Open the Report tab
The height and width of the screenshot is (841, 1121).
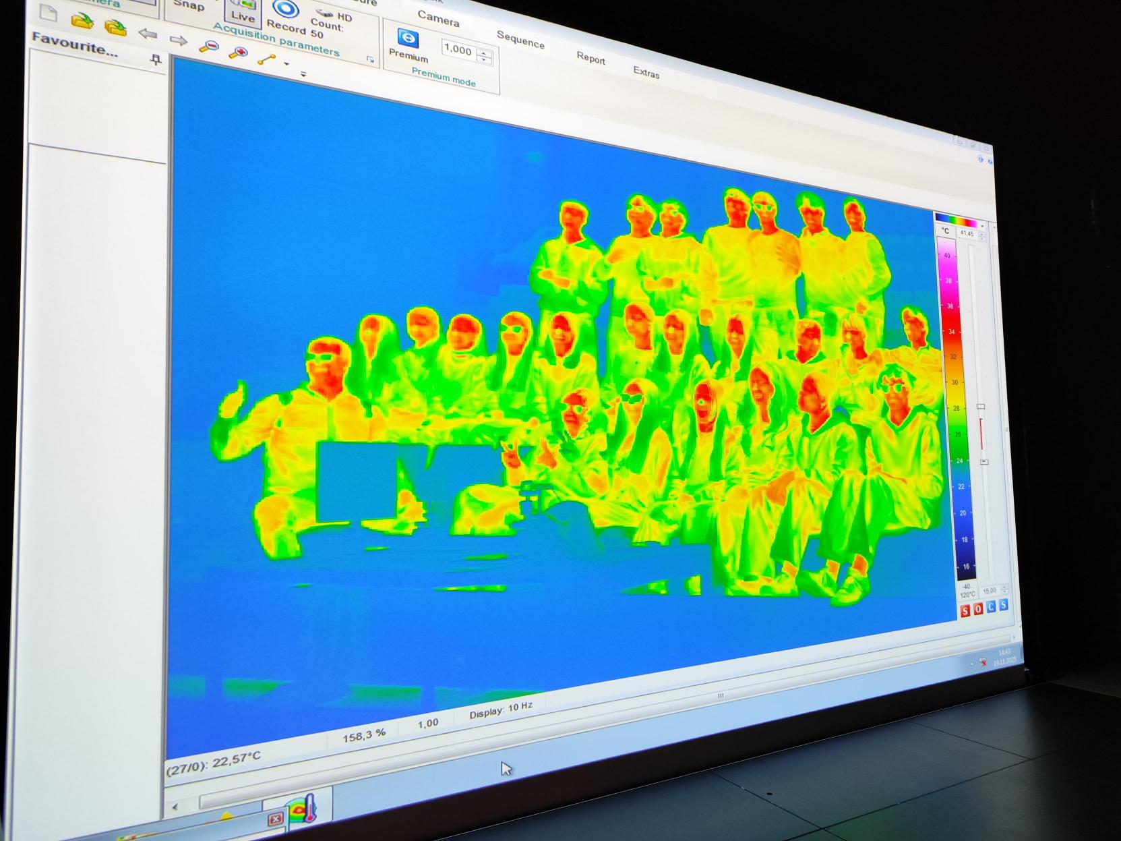tap(590, 59)
